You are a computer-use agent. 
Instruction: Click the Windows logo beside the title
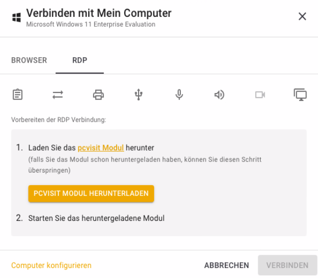(16, 17)
